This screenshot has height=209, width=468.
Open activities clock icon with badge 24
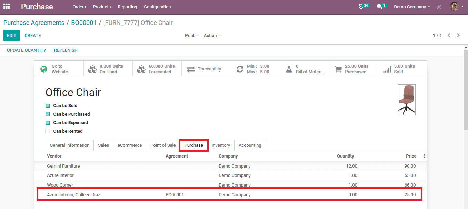click(x=363, y=6)
